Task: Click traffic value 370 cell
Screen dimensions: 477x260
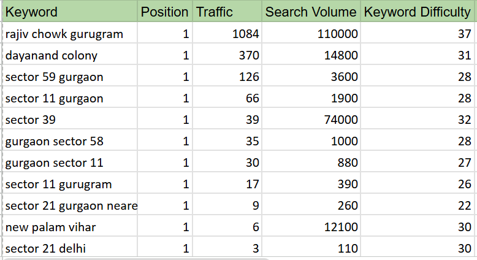Action: tap(227, 54)
